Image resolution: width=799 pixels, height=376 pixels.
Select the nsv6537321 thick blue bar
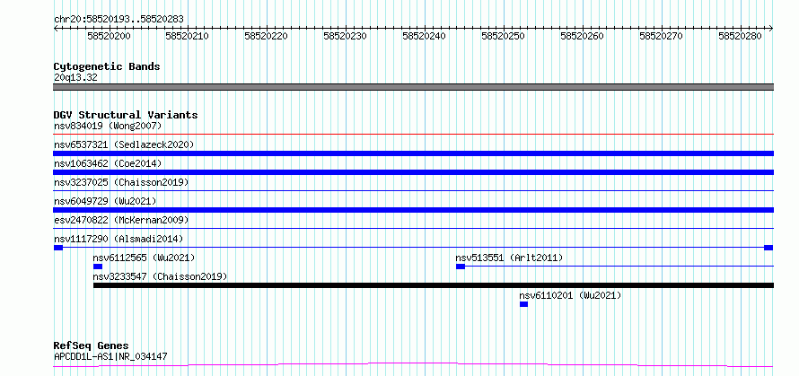413,153
